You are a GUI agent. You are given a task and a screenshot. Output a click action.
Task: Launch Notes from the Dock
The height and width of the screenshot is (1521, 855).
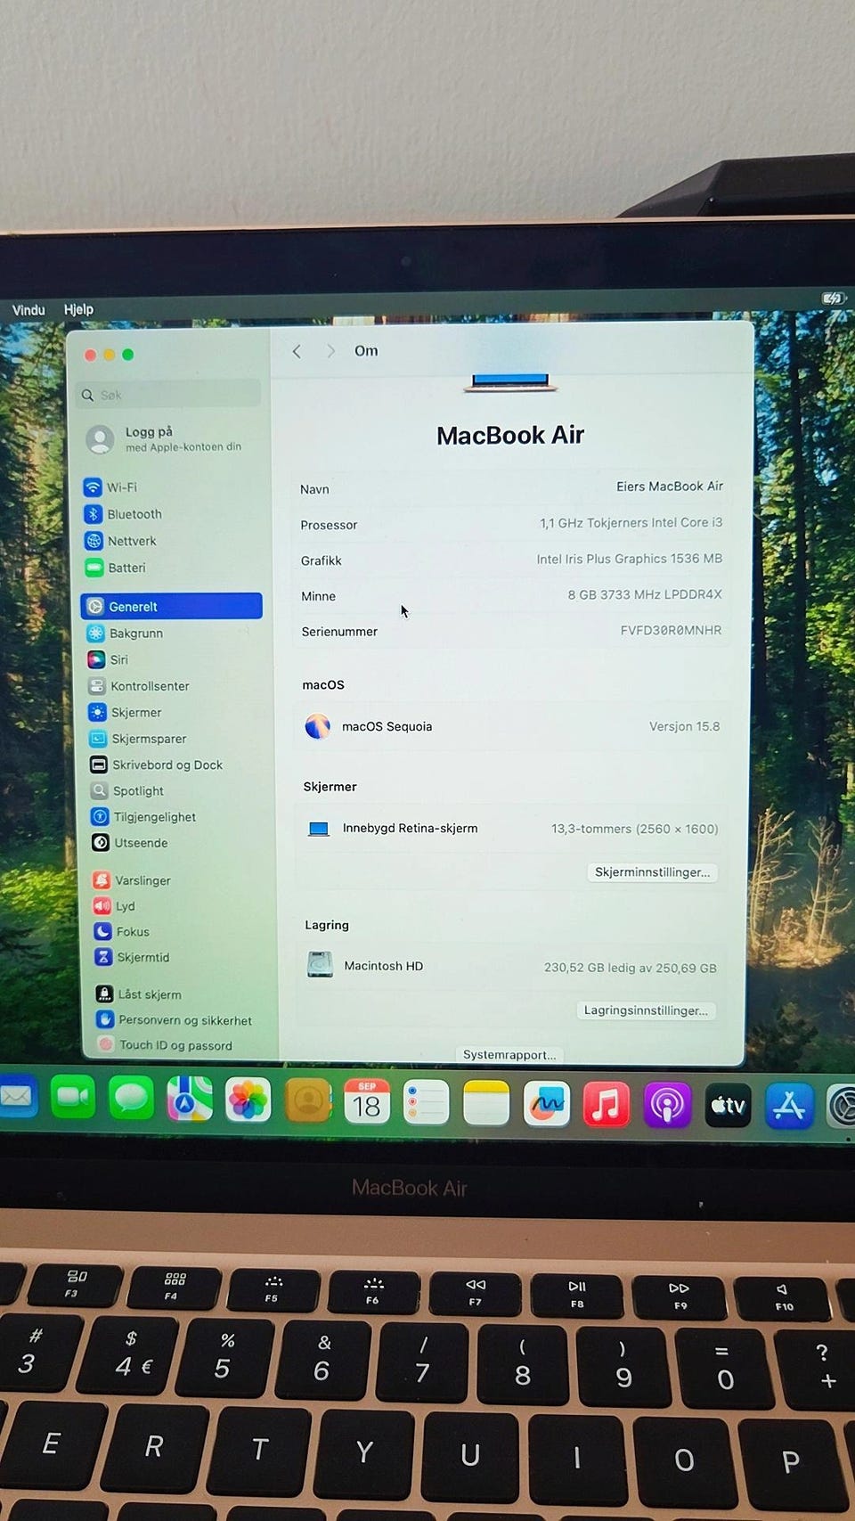[x=486, y=1104]
